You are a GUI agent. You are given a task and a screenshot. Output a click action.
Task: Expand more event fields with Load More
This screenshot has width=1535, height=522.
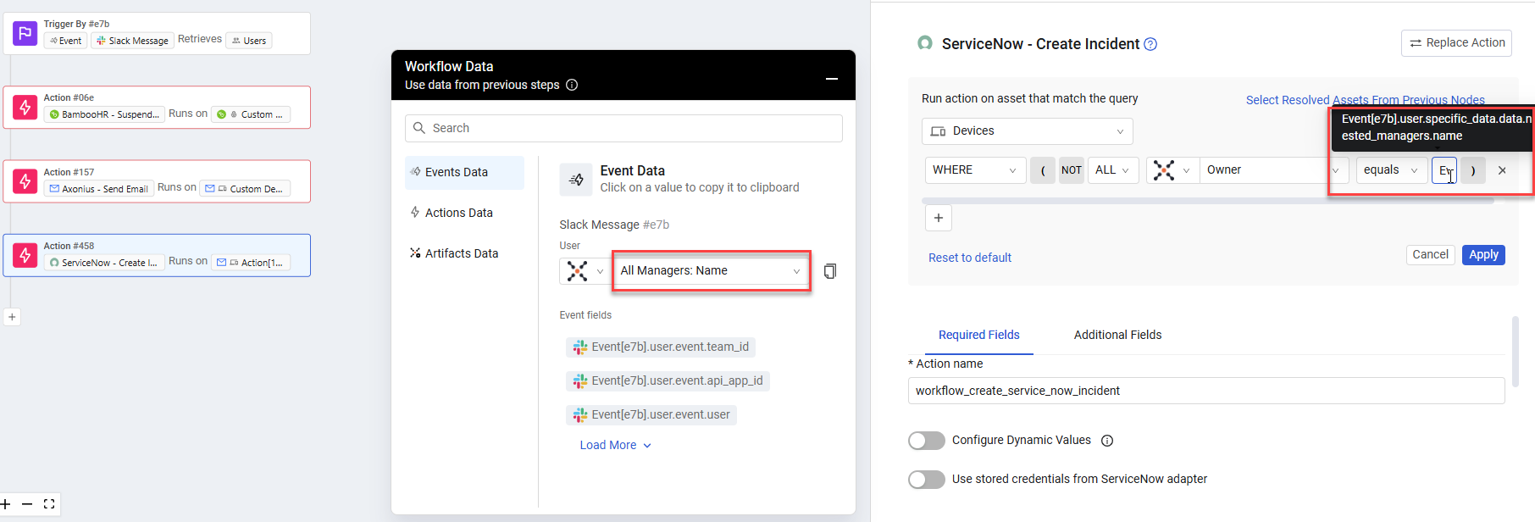point(616,446)
